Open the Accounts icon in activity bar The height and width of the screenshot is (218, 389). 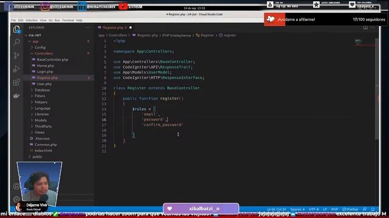(16, 186)
